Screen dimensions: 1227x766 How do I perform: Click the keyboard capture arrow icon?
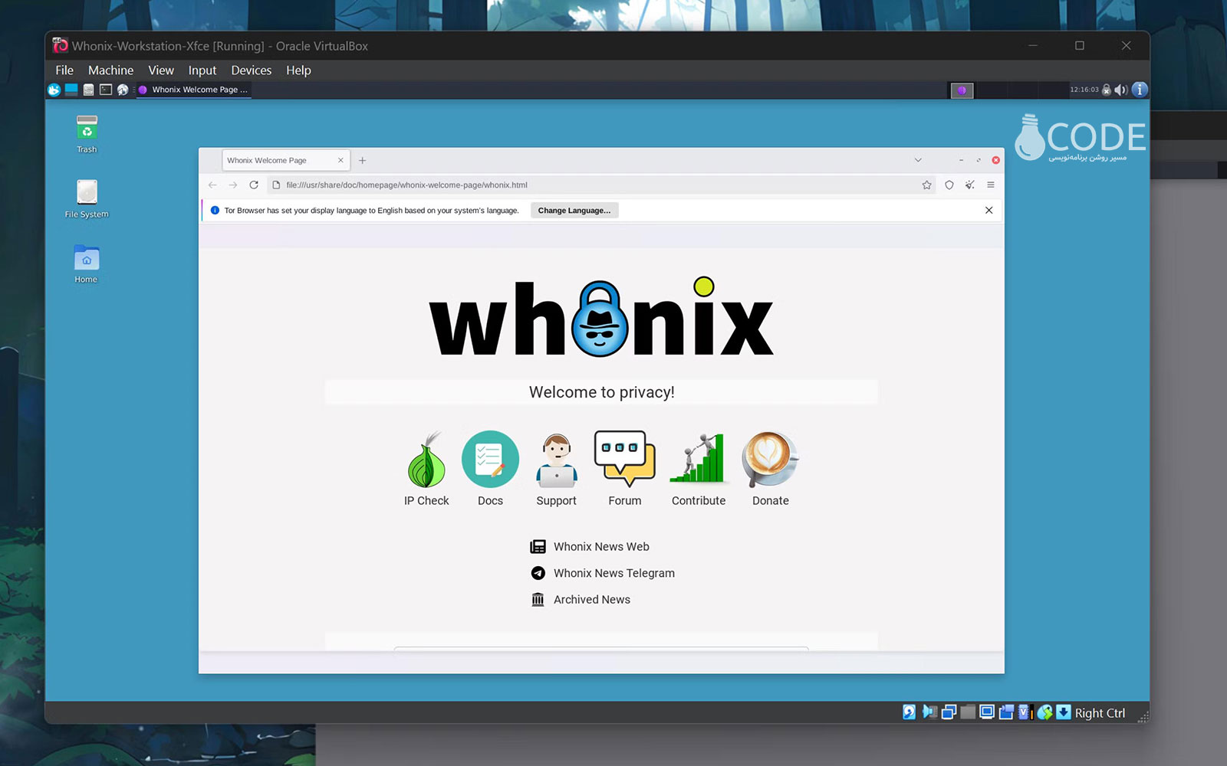(x=1064, y=712)
